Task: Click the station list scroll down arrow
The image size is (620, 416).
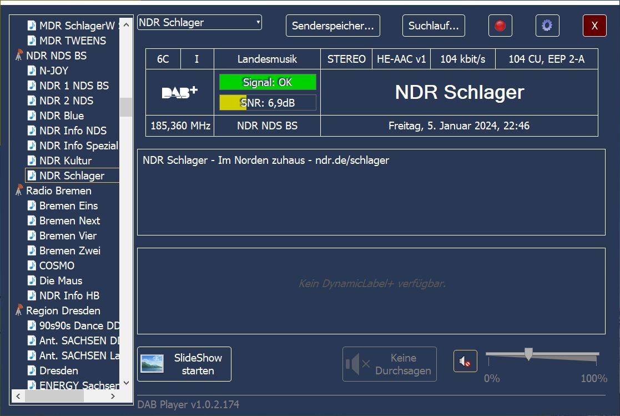Action: tap(126, 383)
